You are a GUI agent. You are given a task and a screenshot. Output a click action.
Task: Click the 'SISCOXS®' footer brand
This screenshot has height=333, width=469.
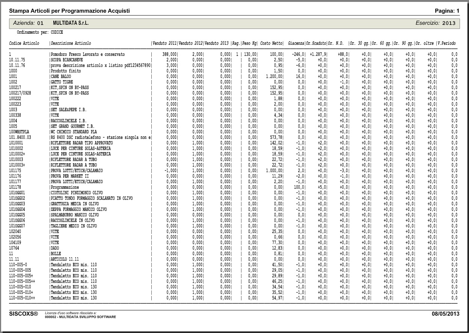(24, 314)
